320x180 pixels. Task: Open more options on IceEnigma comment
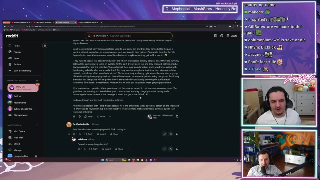coord(128,149)
